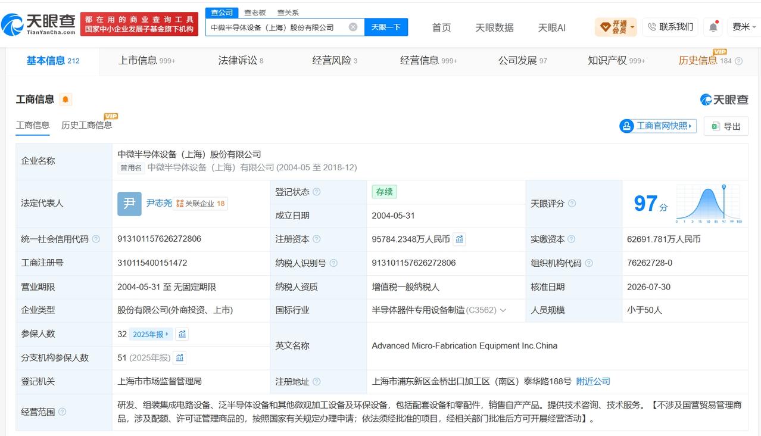Open the help icon beside 历史信息 tab
Viewport: 761px width, 436px height.
pos(739,61)
